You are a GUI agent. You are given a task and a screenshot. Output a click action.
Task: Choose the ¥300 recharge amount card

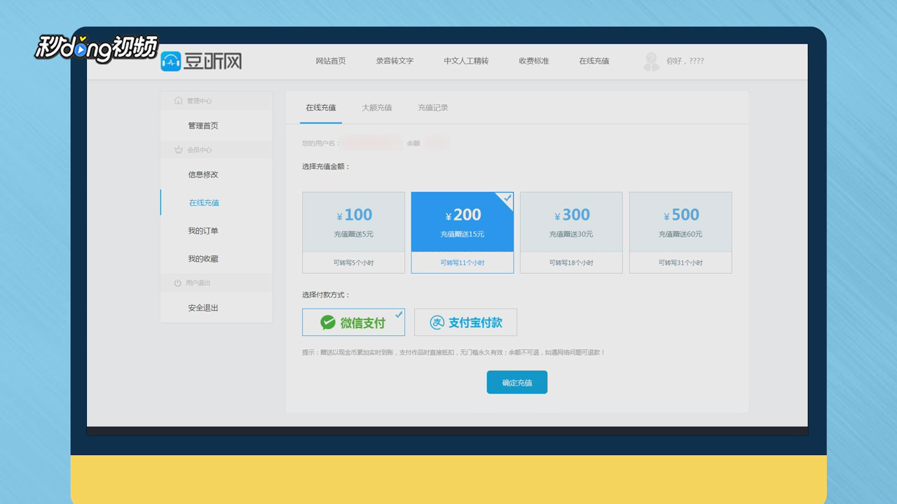pos(571,232)
